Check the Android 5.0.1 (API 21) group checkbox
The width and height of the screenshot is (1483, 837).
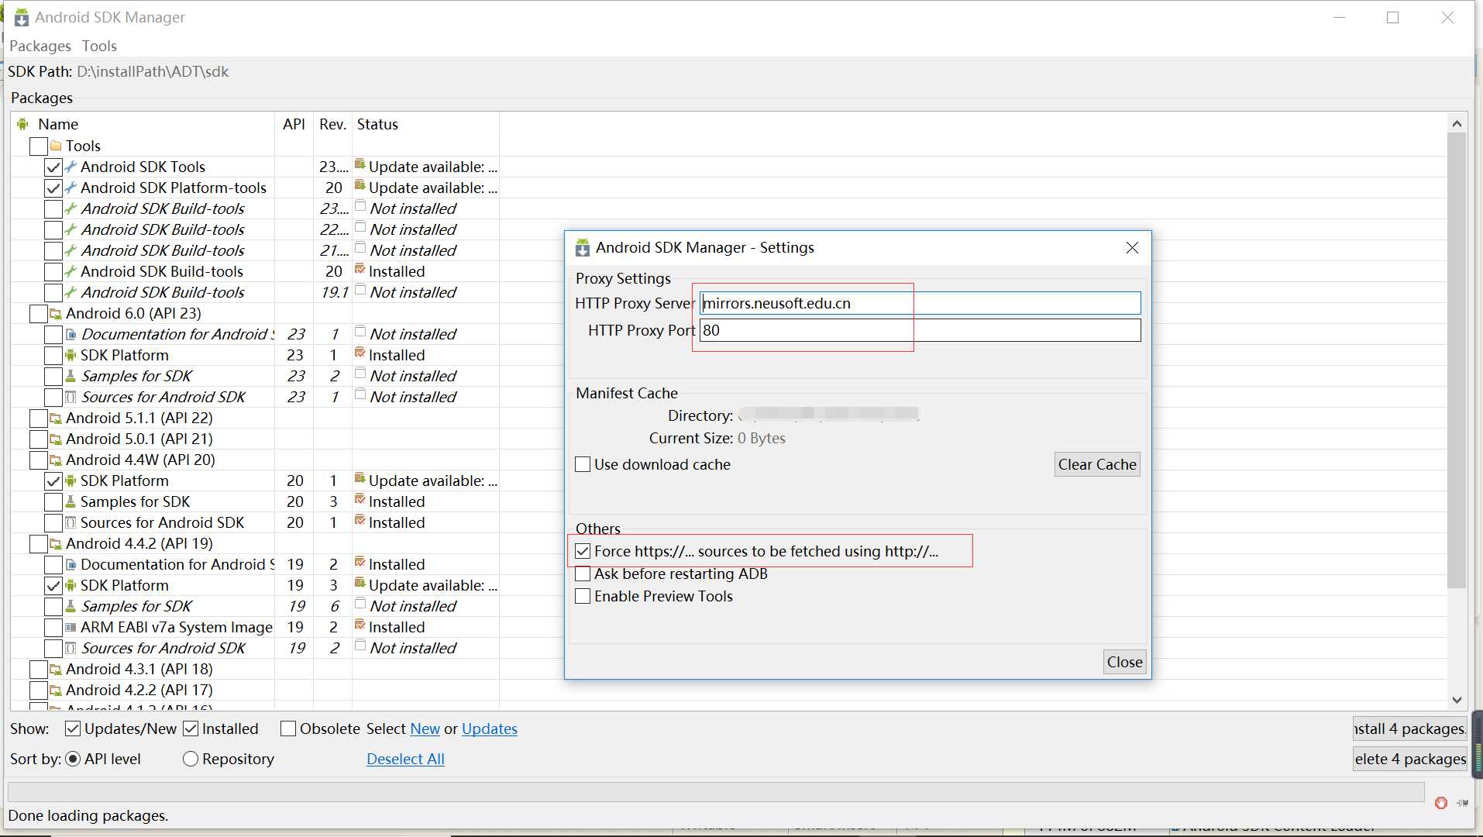tap(38, 439)
